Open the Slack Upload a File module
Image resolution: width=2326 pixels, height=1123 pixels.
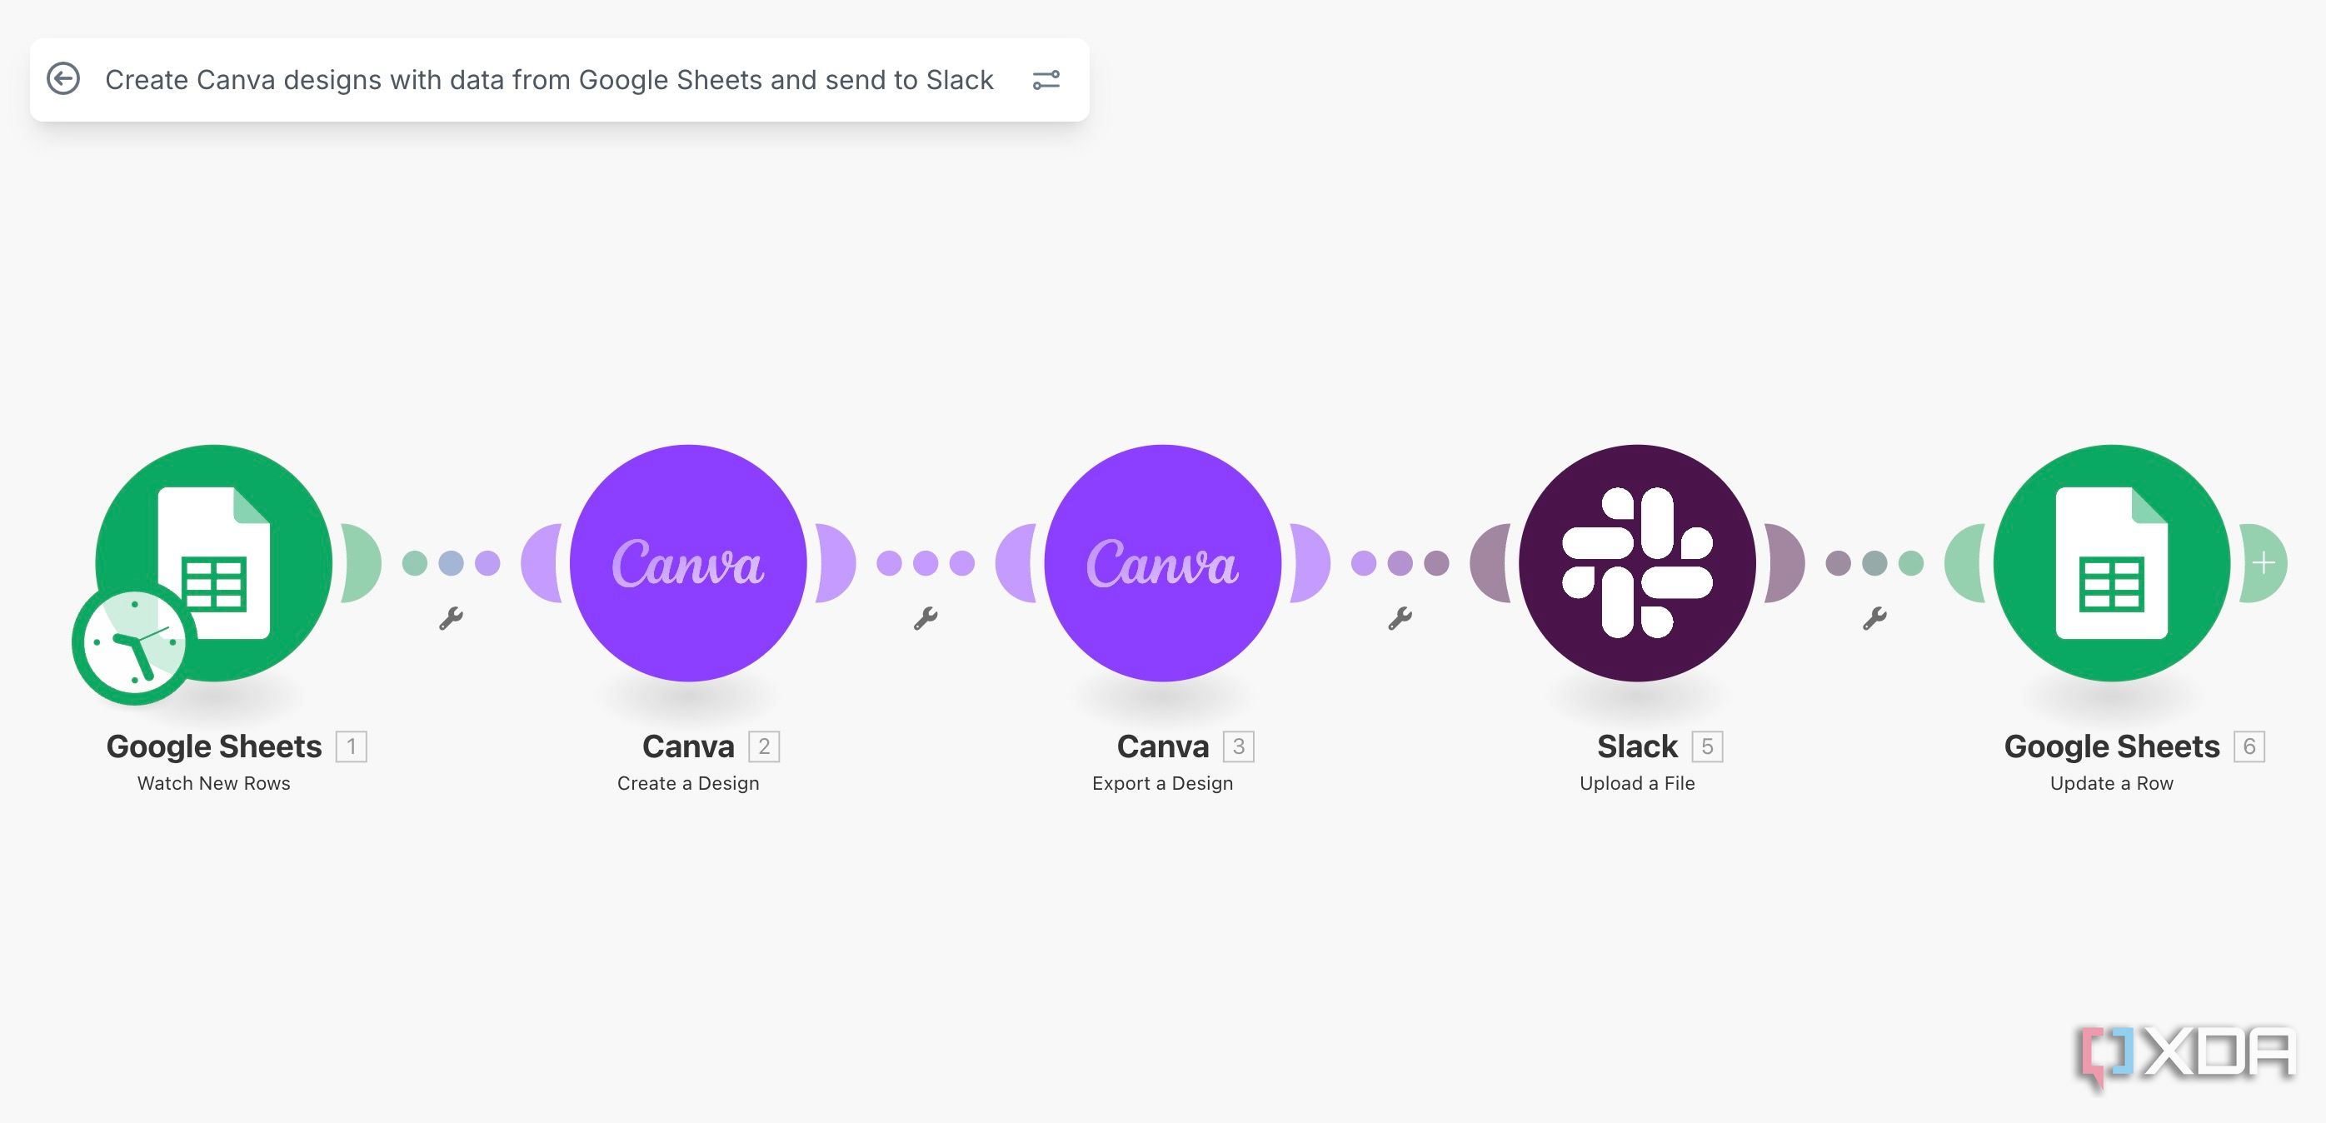click(1637, 562)
